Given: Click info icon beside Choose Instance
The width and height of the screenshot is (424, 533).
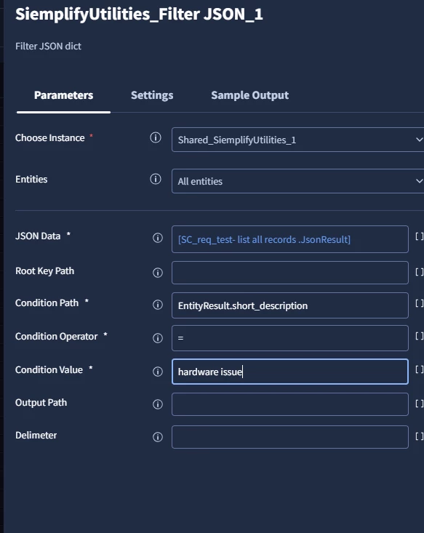Looking at the screenshot, I should pyautogui.click(x=156, y=137).
